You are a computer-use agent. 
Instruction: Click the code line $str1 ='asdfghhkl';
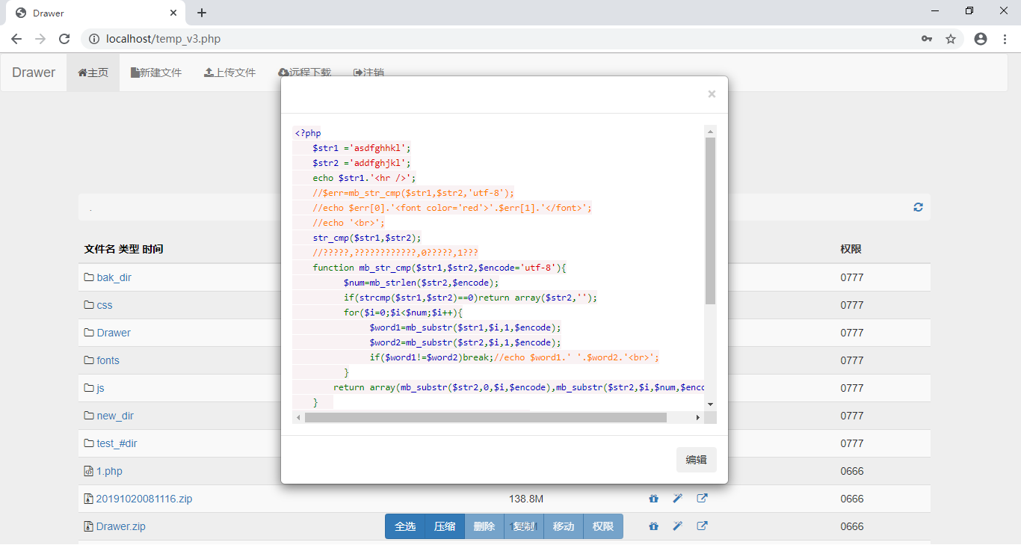click(x=362, y=148)
